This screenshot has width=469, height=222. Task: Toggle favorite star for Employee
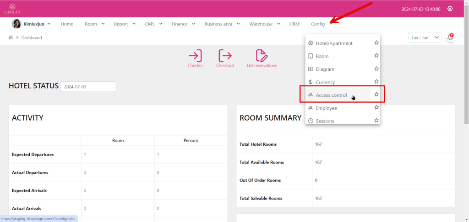point(376,108)
